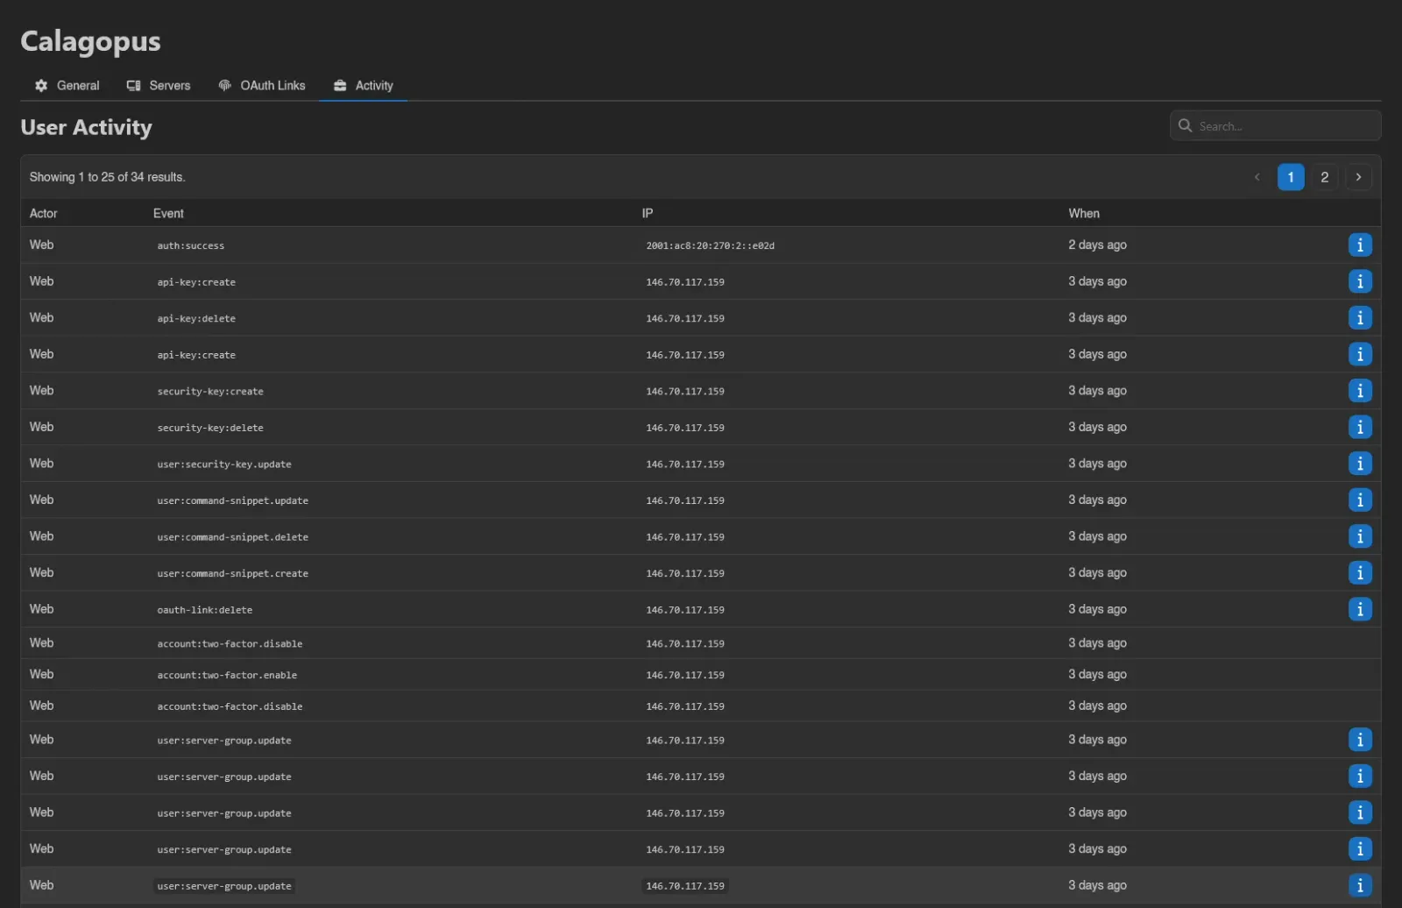Viewport: 1402px width, 908px height.
Task: Open details icon for security-key:delete
Action: [1360, 428]
